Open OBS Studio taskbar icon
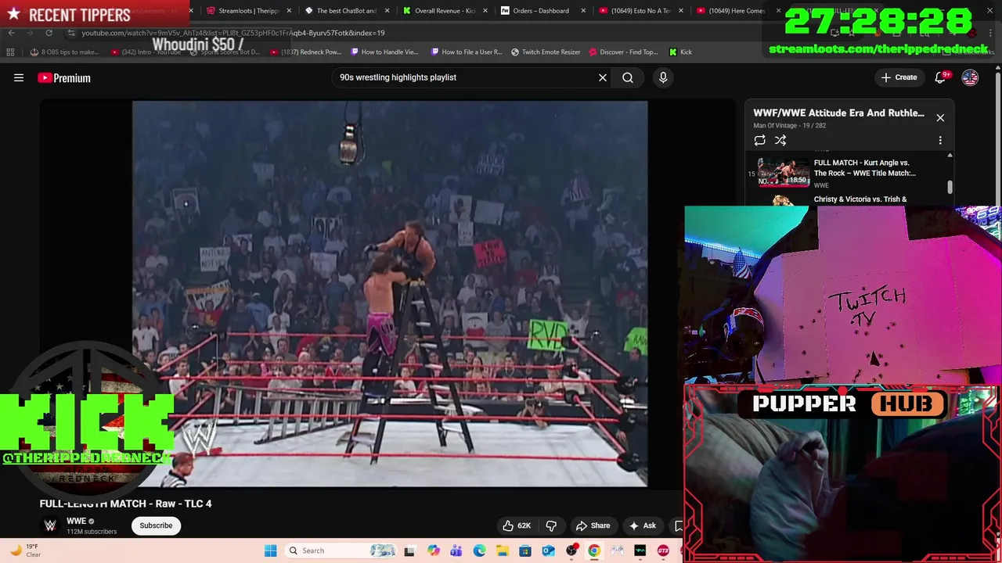The height and width of the screenshot is (563, 1002). coord(571,550)
